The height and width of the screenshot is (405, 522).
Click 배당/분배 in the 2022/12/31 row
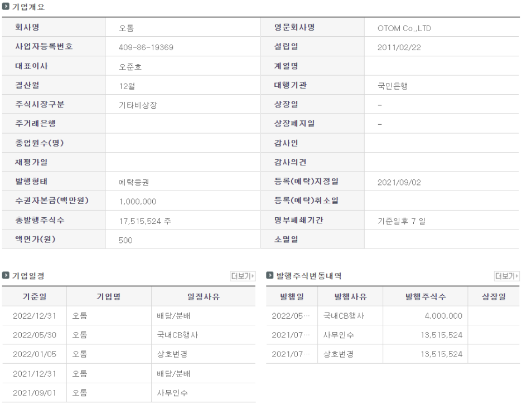pos(173,316)
